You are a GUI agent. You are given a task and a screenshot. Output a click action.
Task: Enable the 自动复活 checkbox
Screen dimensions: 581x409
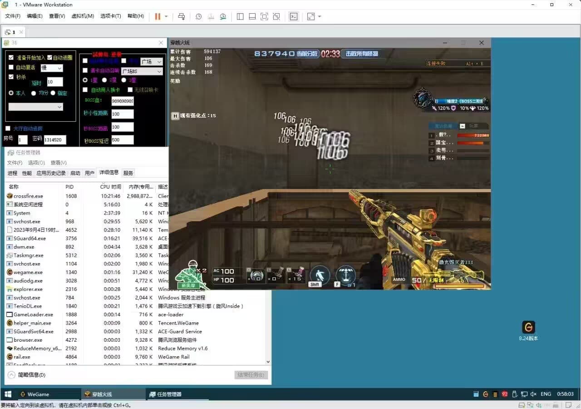coord(11,67)
